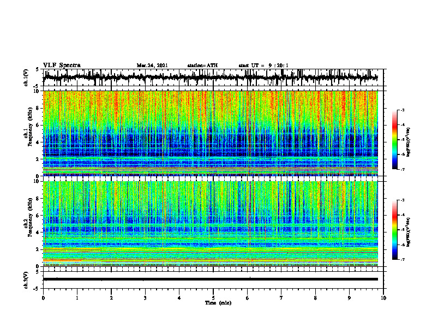Select the "ch.1(V)" vertical axis label

(x=26, y=77)
